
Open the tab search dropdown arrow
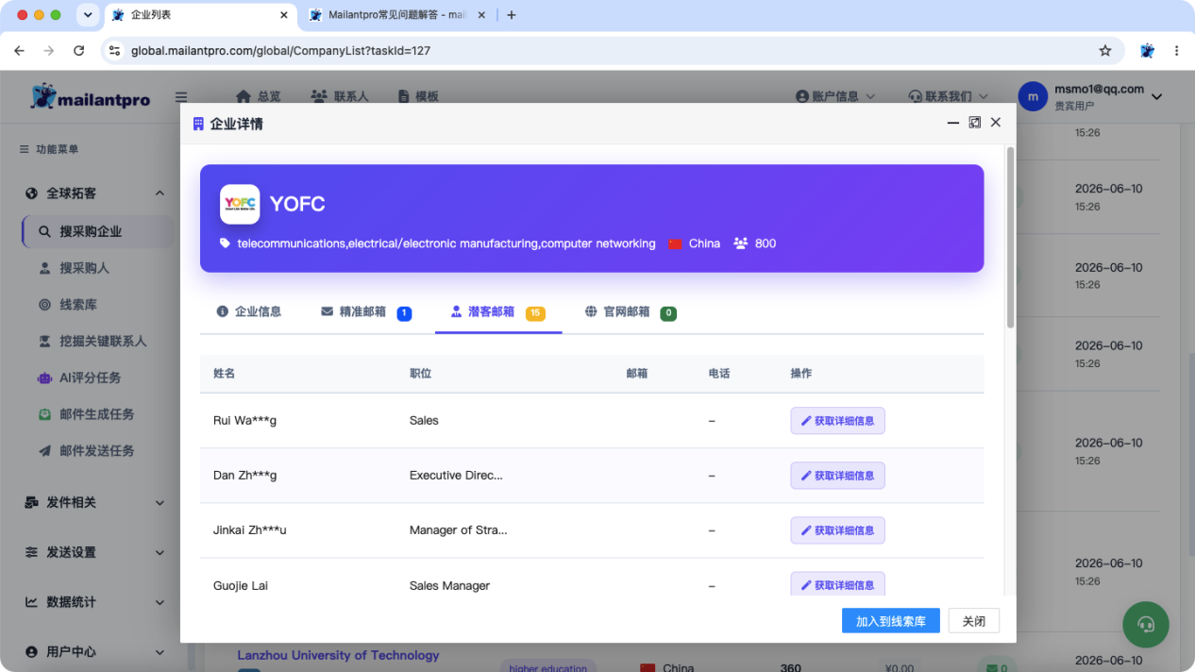click(88, 15)
